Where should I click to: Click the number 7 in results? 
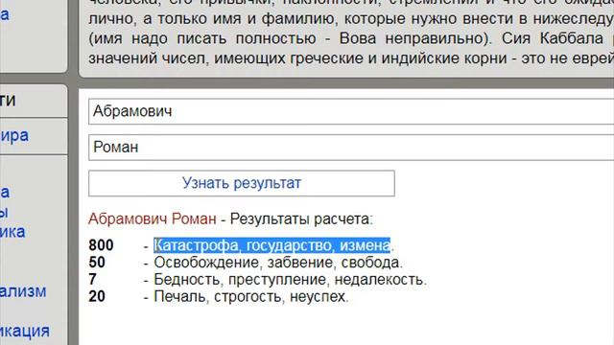pos(92,279)
